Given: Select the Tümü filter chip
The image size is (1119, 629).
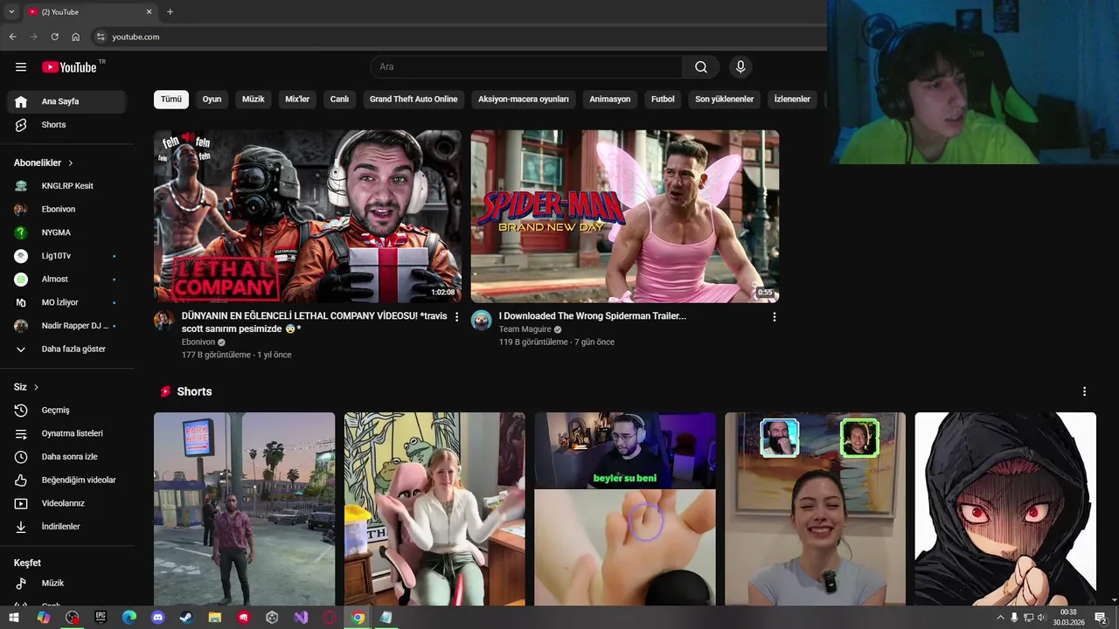Looking at the screenshot, I should click(x=171, y=100).
